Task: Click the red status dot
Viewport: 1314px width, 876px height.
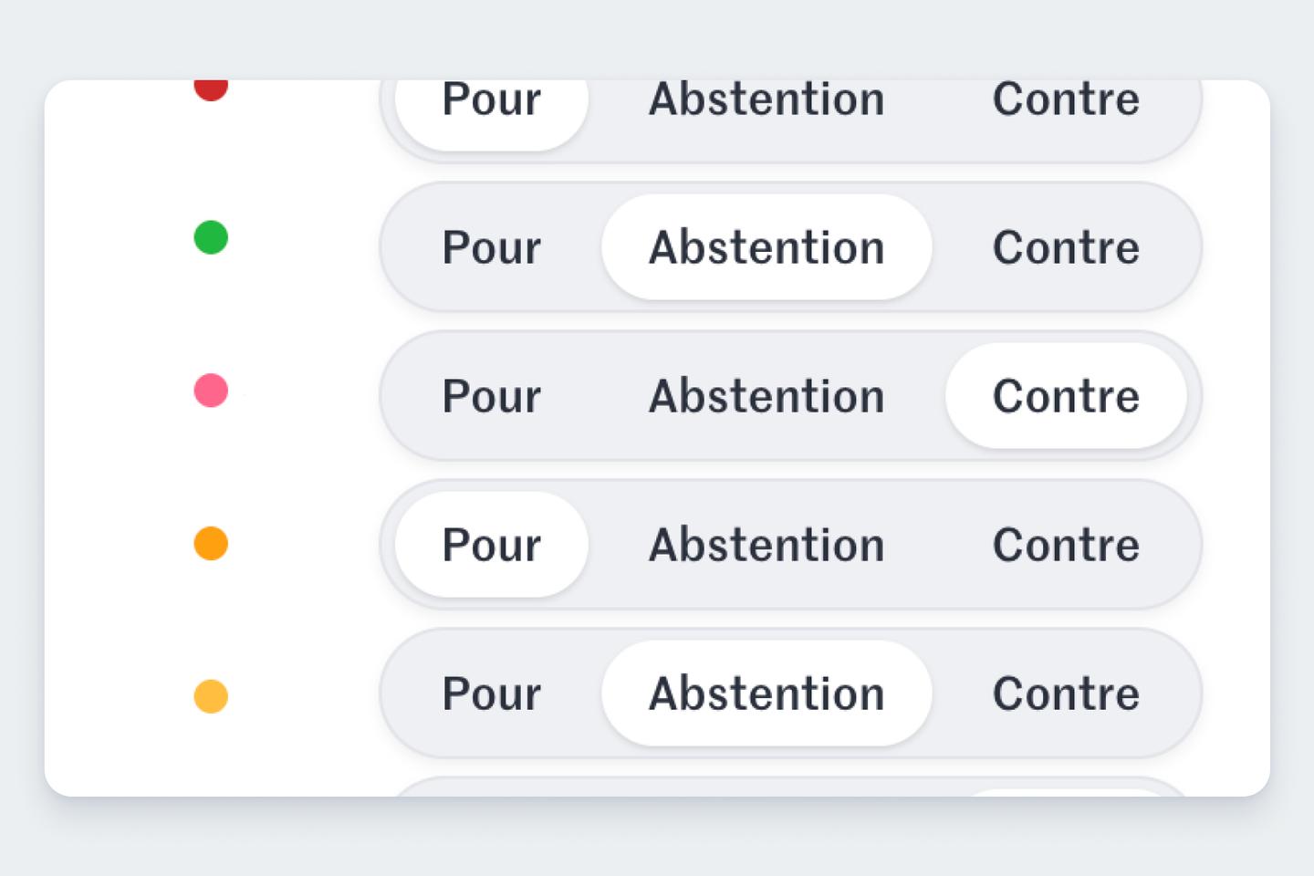Action: point(212,89)
